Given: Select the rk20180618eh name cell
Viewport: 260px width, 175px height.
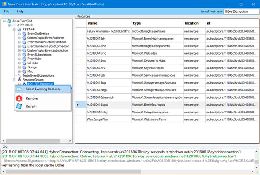Looking at the screenshot, I should pyautogui.click(x=109, y=39).
